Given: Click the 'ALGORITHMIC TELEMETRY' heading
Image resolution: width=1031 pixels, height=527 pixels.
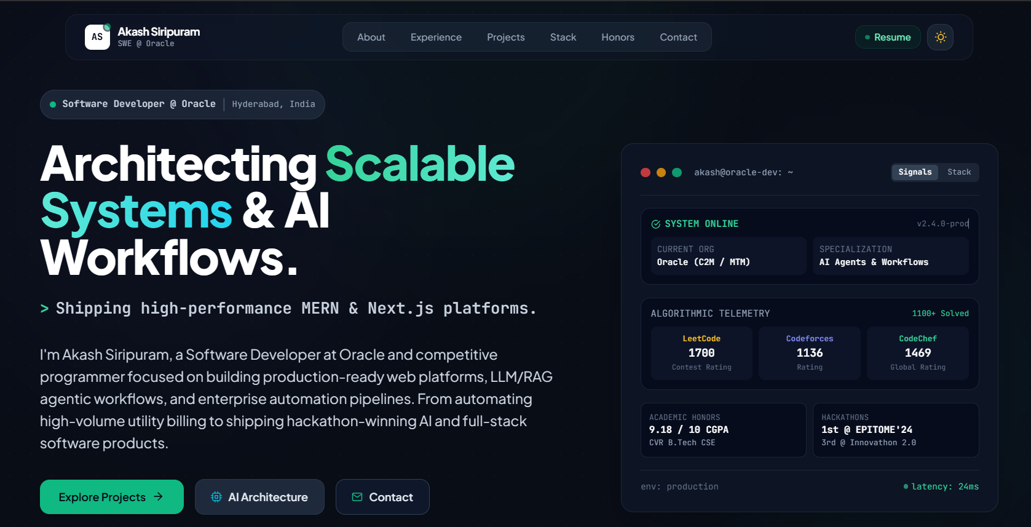Looking at the screenshot, I should click(x=710, y=314).
